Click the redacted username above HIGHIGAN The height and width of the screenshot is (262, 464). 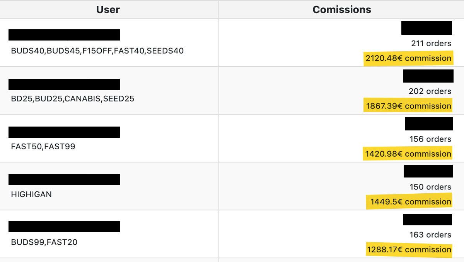(64, 179)
